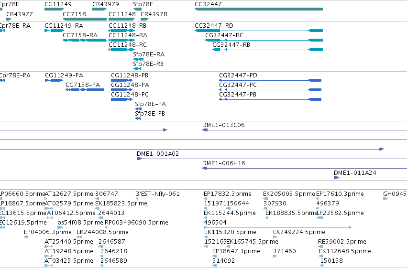Image resolution: width=407 pixels, height=268 pixels.
Task: Select transcript CG11249-RA
Action: point(54,31)
